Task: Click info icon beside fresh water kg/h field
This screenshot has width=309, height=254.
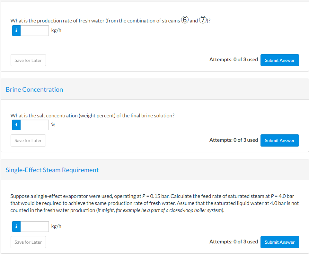Action: click(x=16, y=30)
